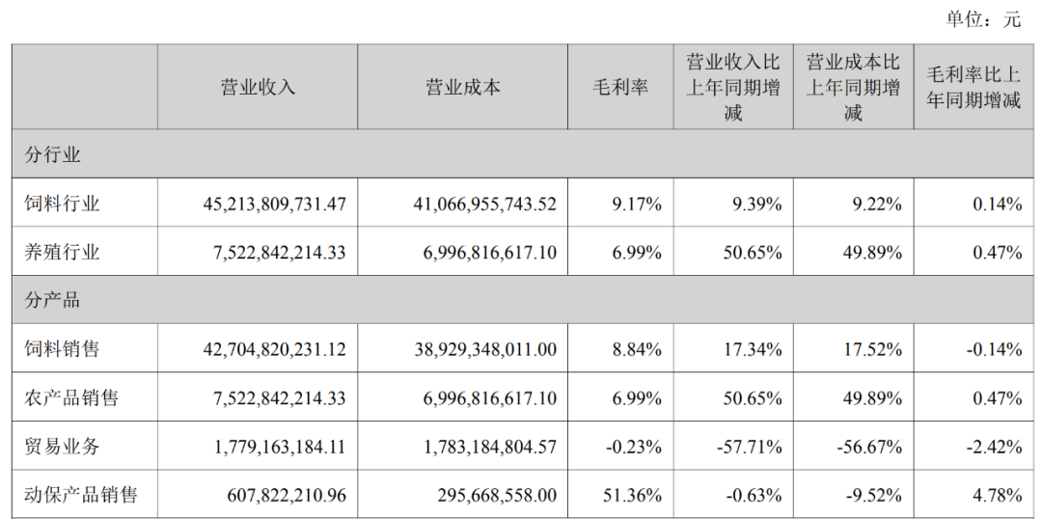Select the 分产品 section row
Image resolution: width=1042 pixels, height=519 pixels.
(522, 300)
